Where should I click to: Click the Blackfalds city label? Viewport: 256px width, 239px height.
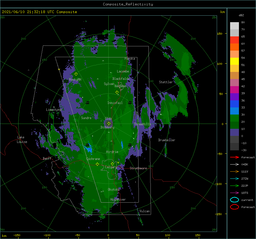pyautogui.click(x=121, y=79)
